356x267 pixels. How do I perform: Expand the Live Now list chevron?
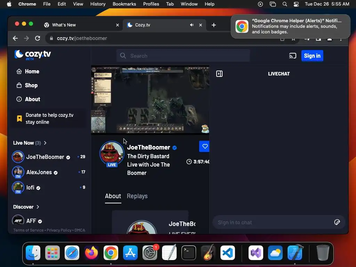point(45,143)
